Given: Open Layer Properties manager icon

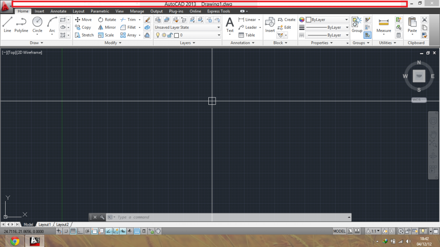Looking at the screenshot, I should 158,20.
